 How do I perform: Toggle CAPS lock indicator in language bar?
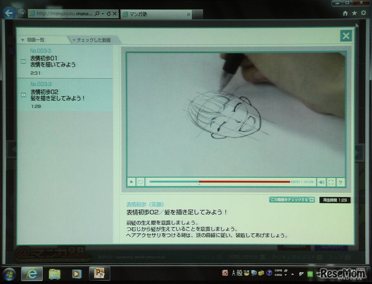coord(278,270)
